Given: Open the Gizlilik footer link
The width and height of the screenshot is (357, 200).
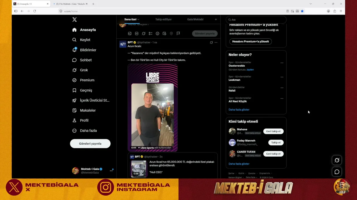Looking at the screenshot, I should coord(241,173).
